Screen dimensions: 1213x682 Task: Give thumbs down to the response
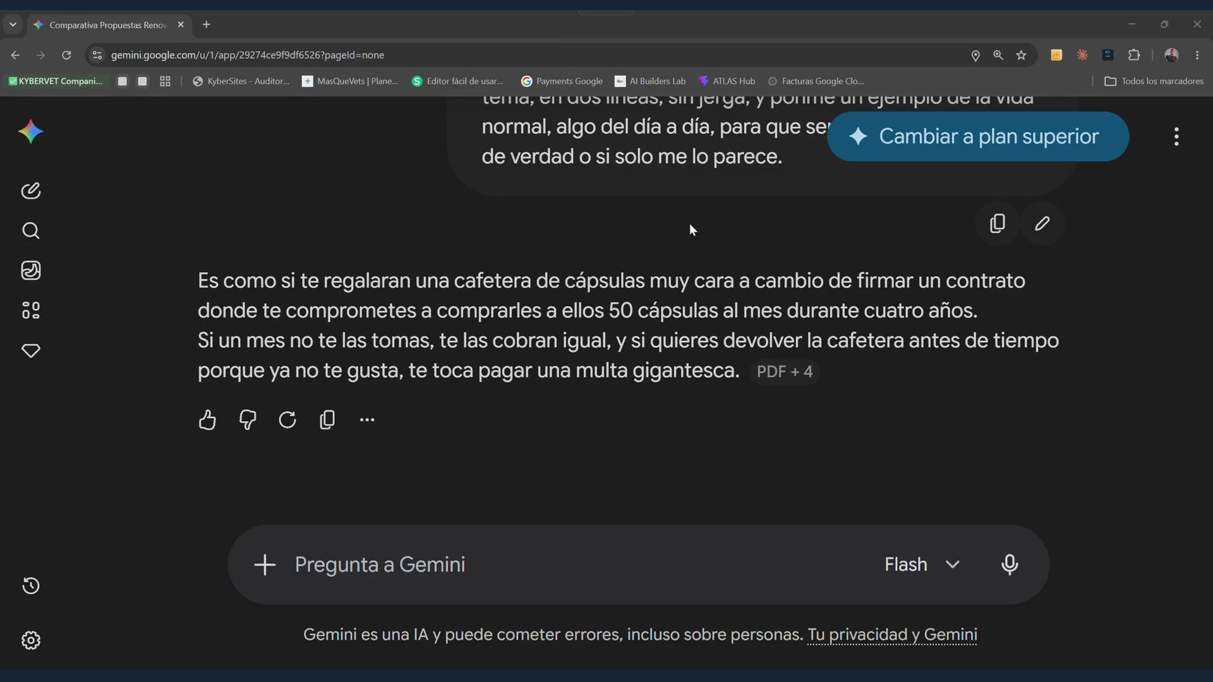click(248, 420)
